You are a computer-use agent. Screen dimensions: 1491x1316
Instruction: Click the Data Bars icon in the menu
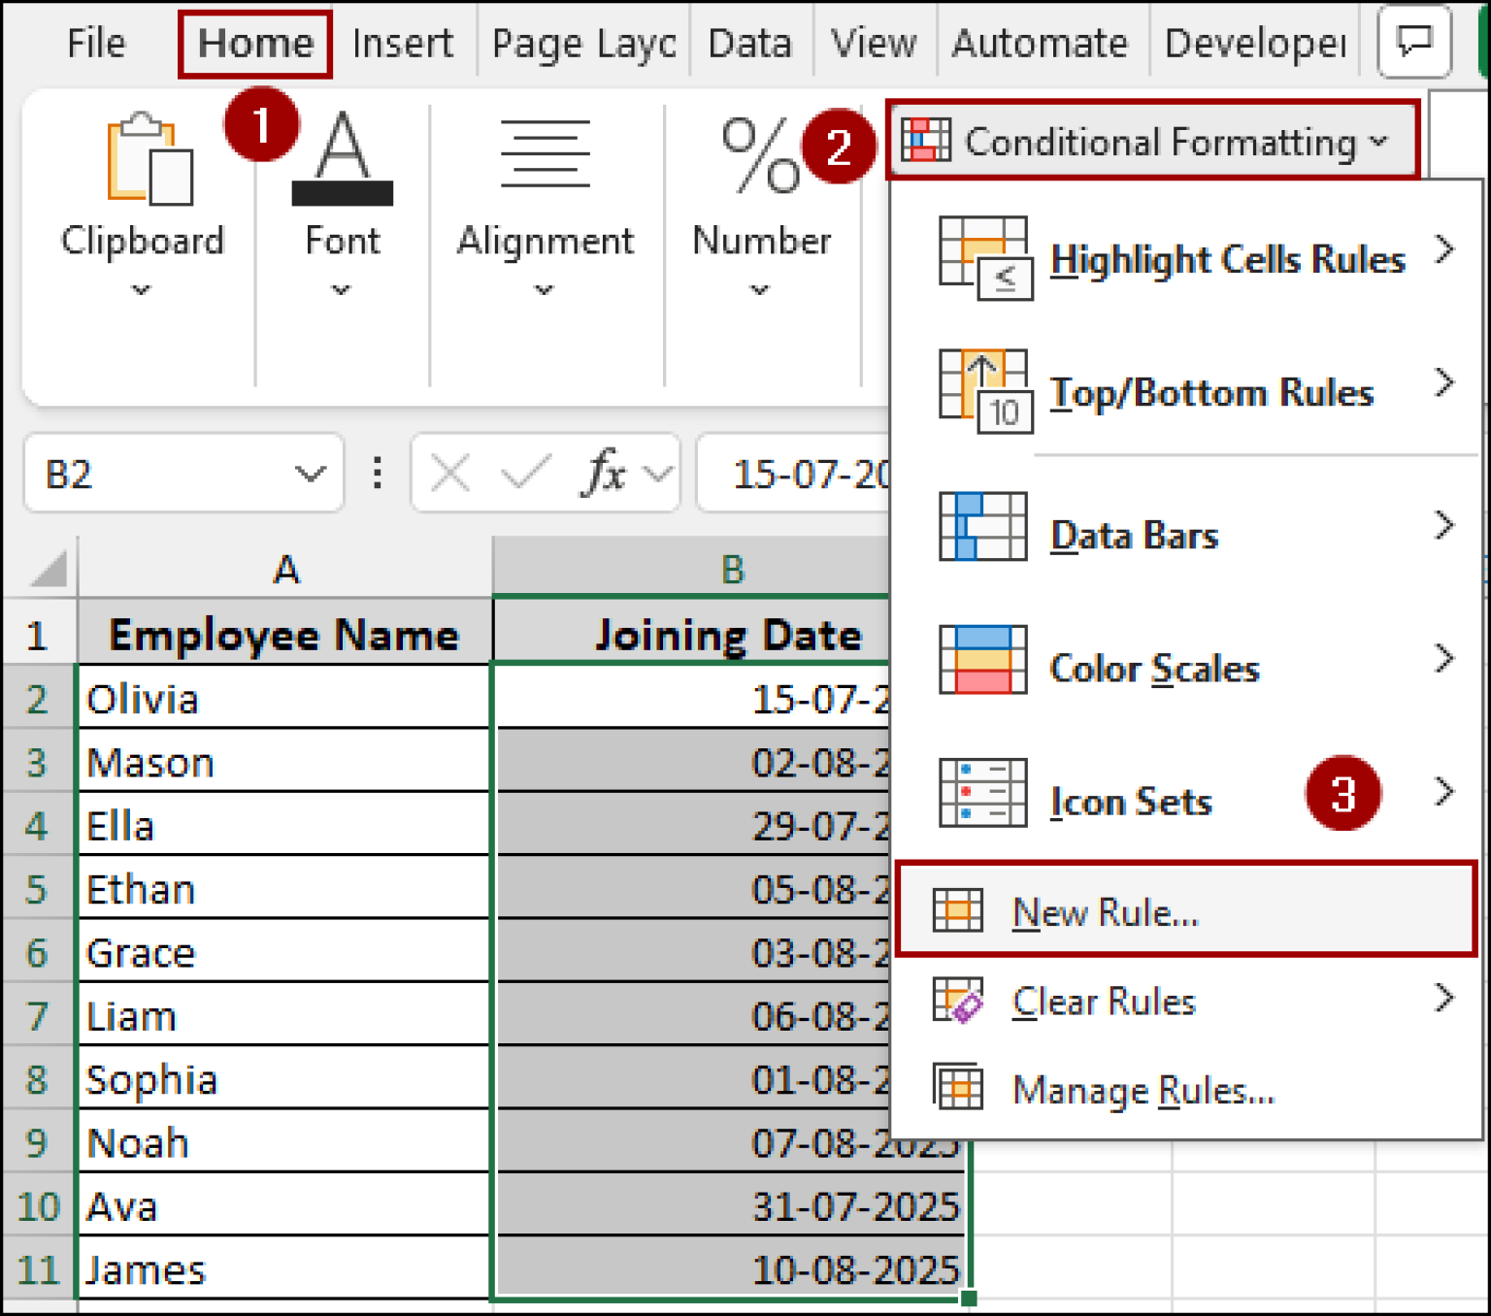(981, 525)
